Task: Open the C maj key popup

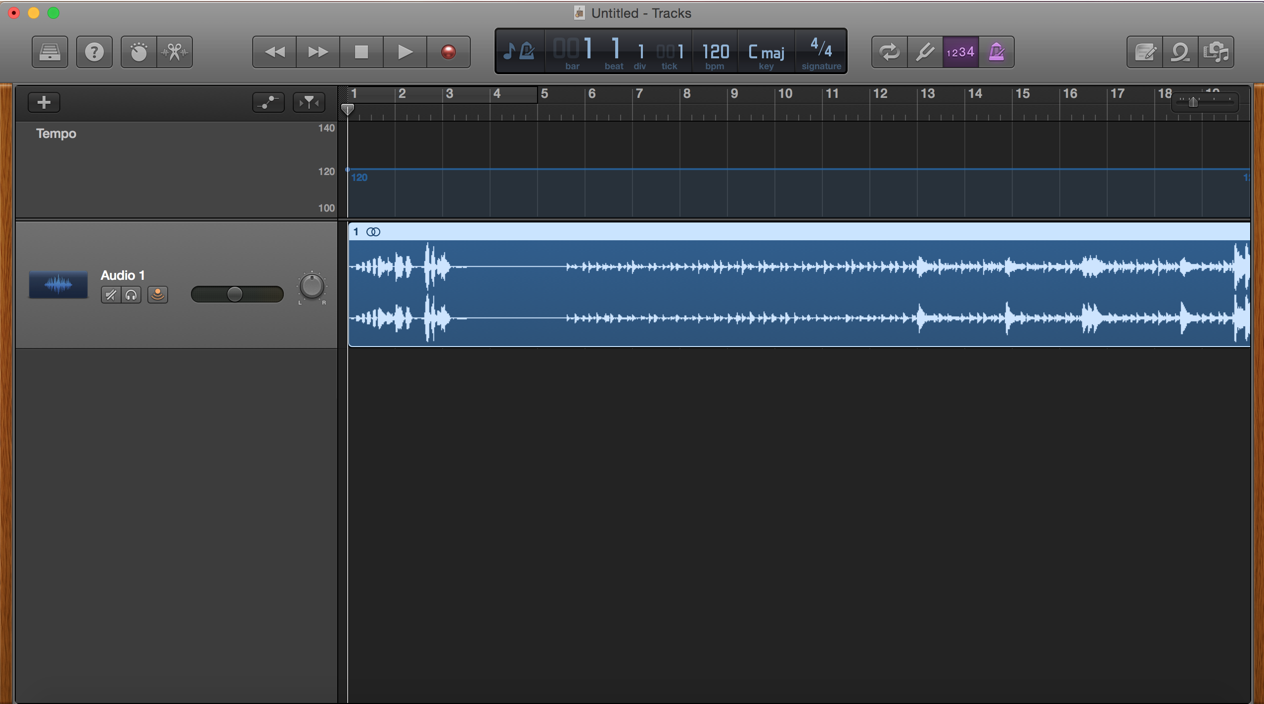Action: (x=766, y=52)
